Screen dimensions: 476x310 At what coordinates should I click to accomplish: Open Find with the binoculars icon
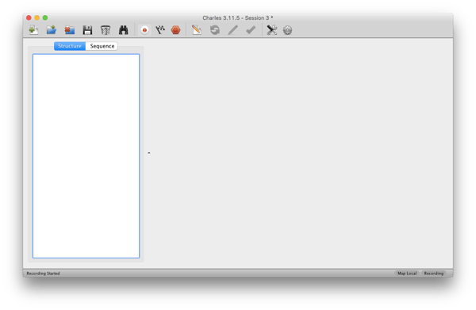click(123, 30)
